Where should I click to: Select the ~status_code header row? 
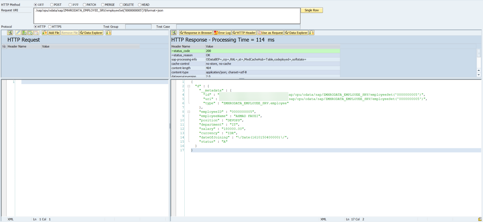coord(255,51)
